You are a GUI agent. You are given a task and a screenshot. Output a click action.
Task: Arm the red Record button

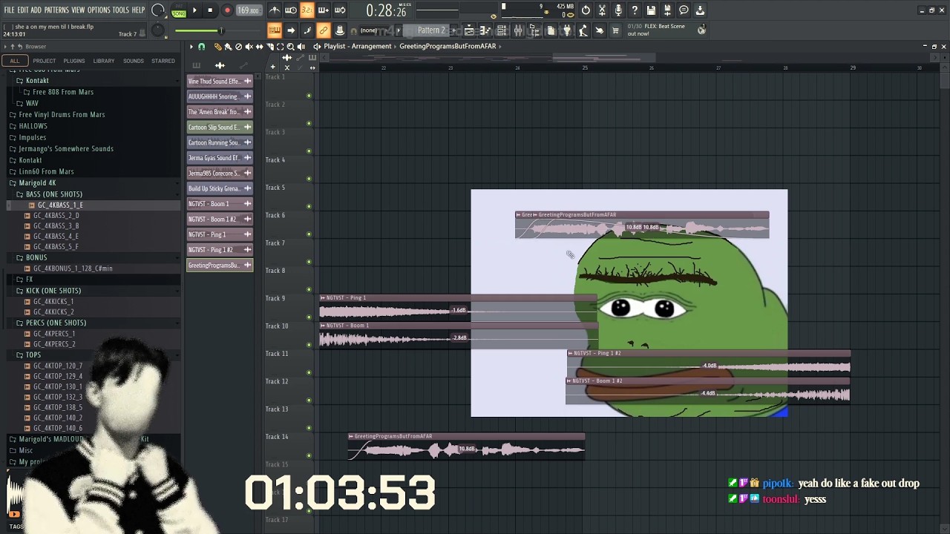coord(227,10)
